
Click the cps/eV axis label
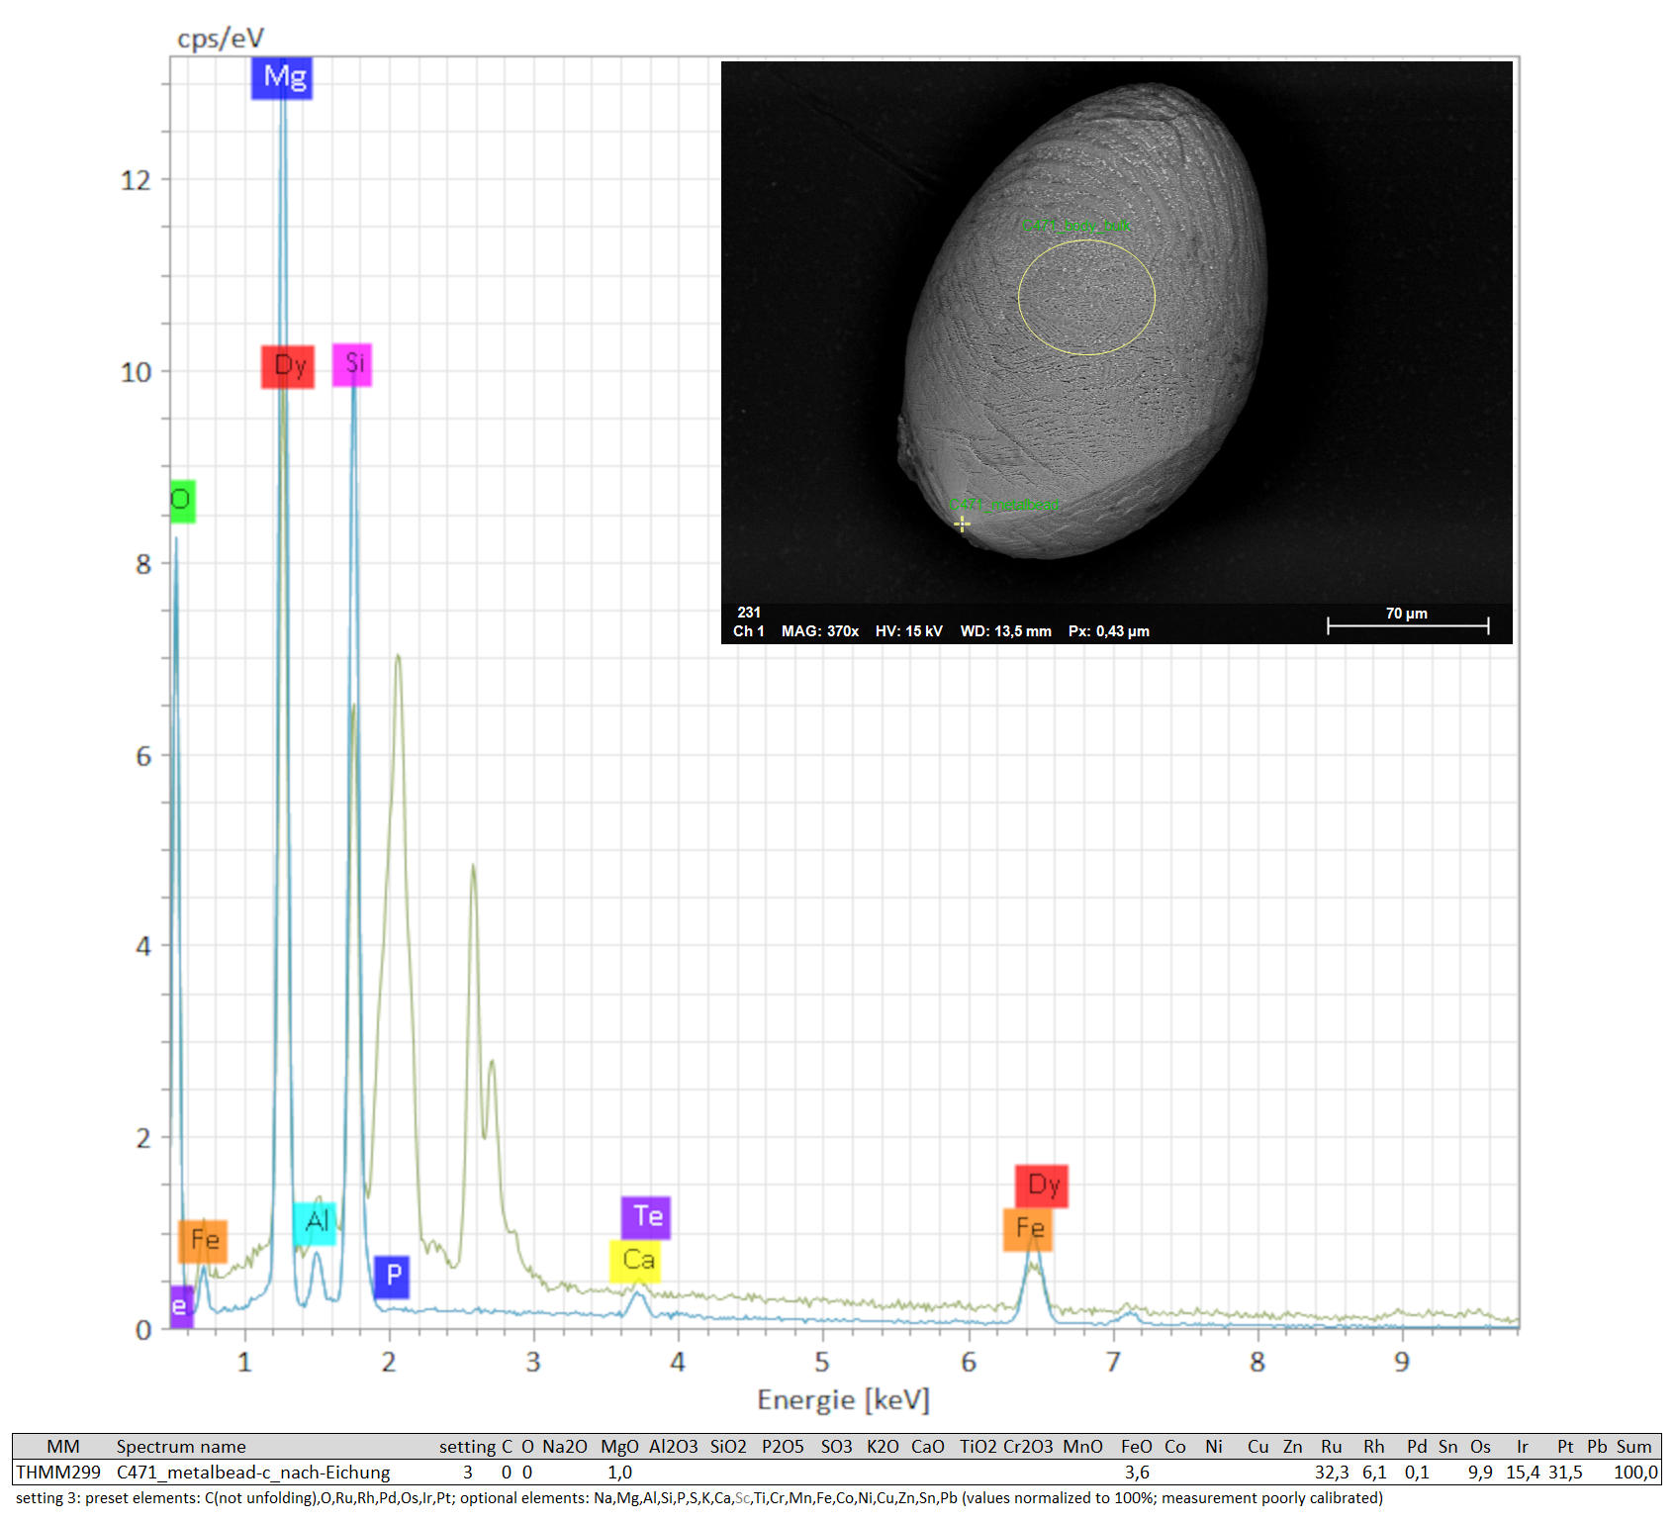[x=220, y=39]
